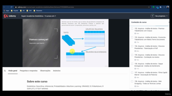Click the 16m duration of lecture 152

pyautogui.click(x=138, y=33)
